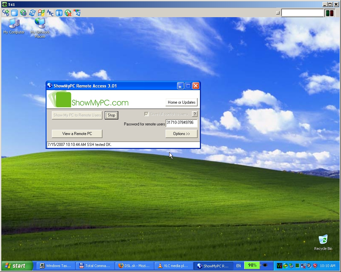
Task: Click the power plug icon in taskbar
Action: pos(265,265)
